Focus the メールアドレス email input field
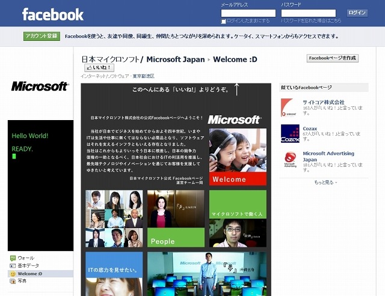 coord(248,13)
